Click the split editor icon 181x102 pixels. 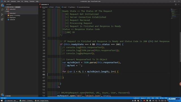pos(176,5)
